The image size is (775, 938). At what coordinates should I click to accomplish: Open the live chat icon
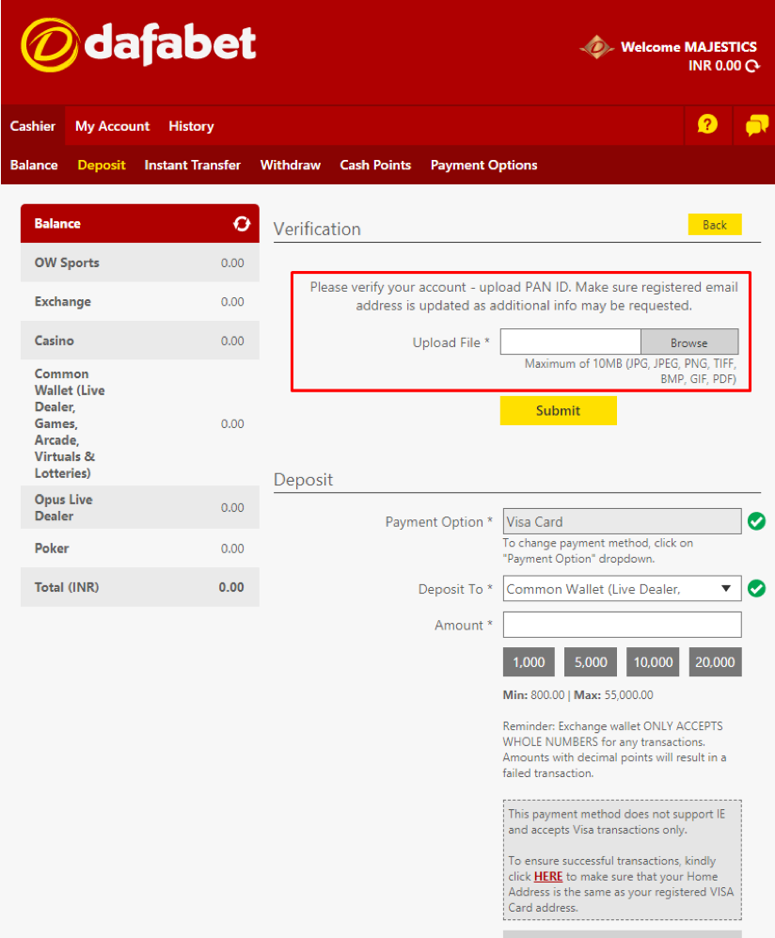point(756,125)
